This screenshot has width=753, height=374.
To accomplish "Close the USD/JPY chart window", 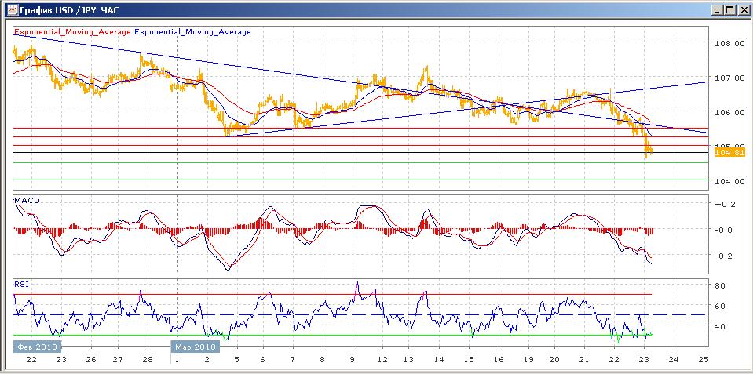I will click(x=743, y=10).
